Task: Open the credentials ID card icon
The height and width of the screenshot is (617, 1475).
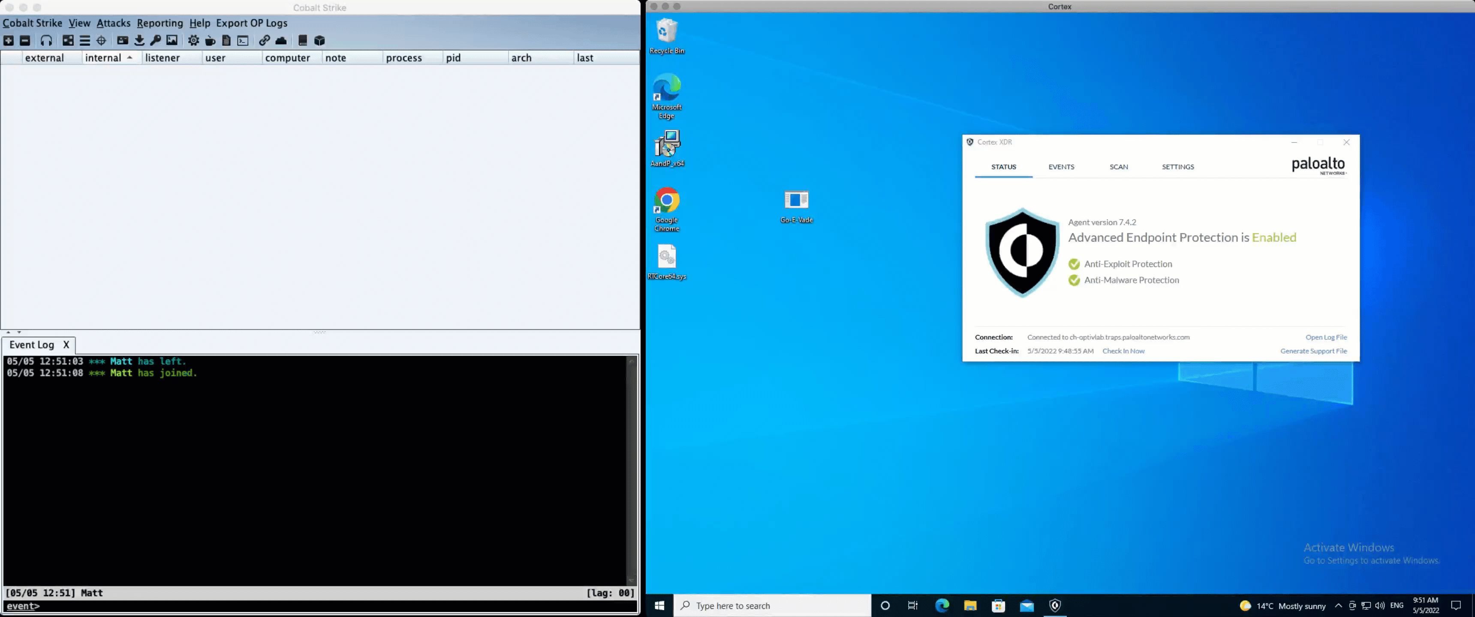Action: click(123, 41)
